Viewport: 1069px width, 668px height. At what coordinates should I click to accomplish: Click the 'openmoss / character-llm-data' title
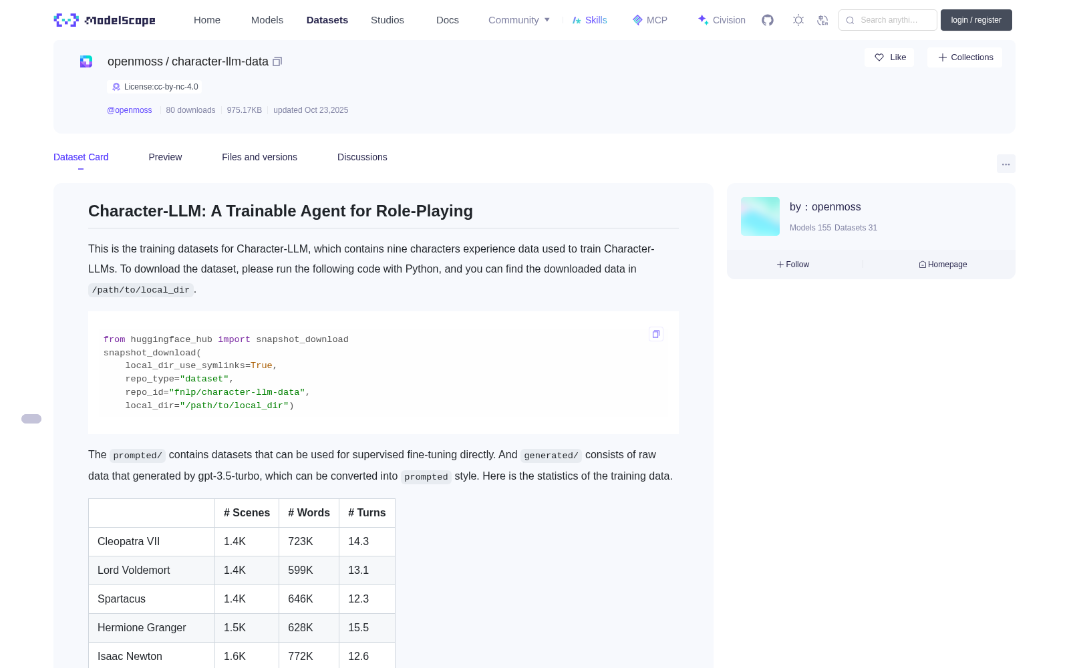(x=188, y=61)
